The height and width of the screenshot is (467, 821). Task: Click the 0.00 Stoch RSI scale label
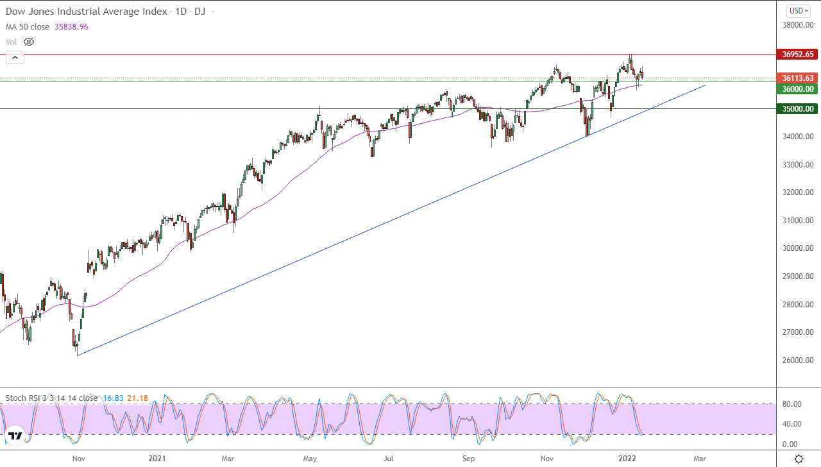[790, 444]
